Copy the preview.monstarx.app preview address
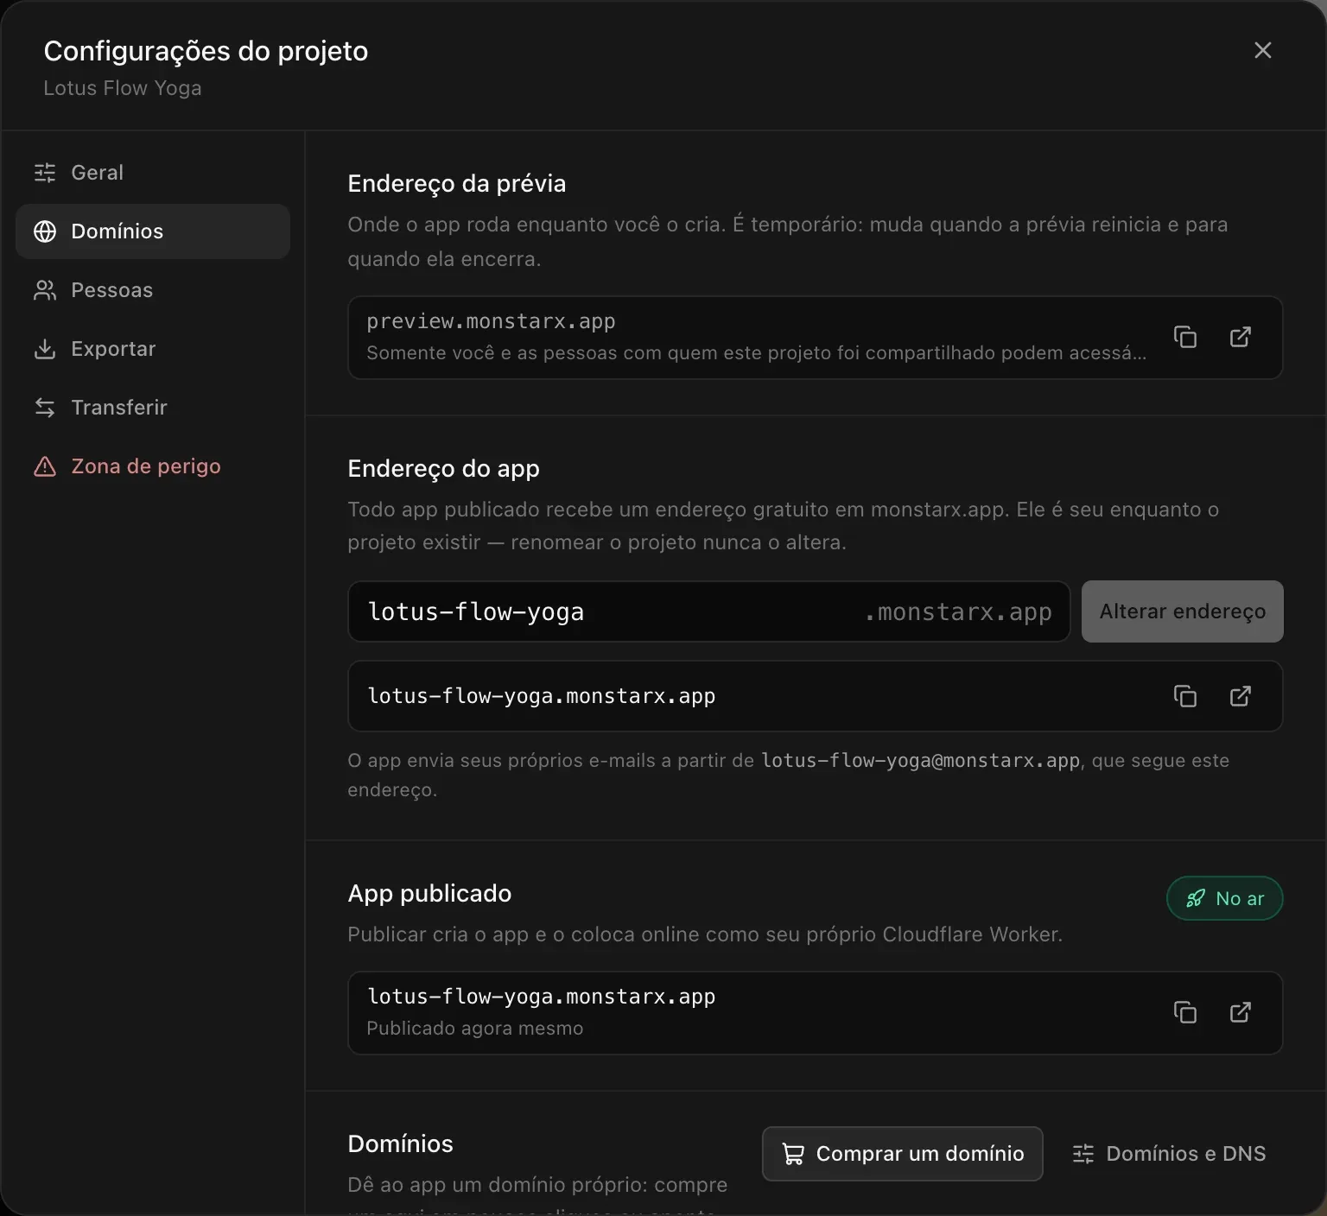1327x1216 pixels. click(1185, 337)
